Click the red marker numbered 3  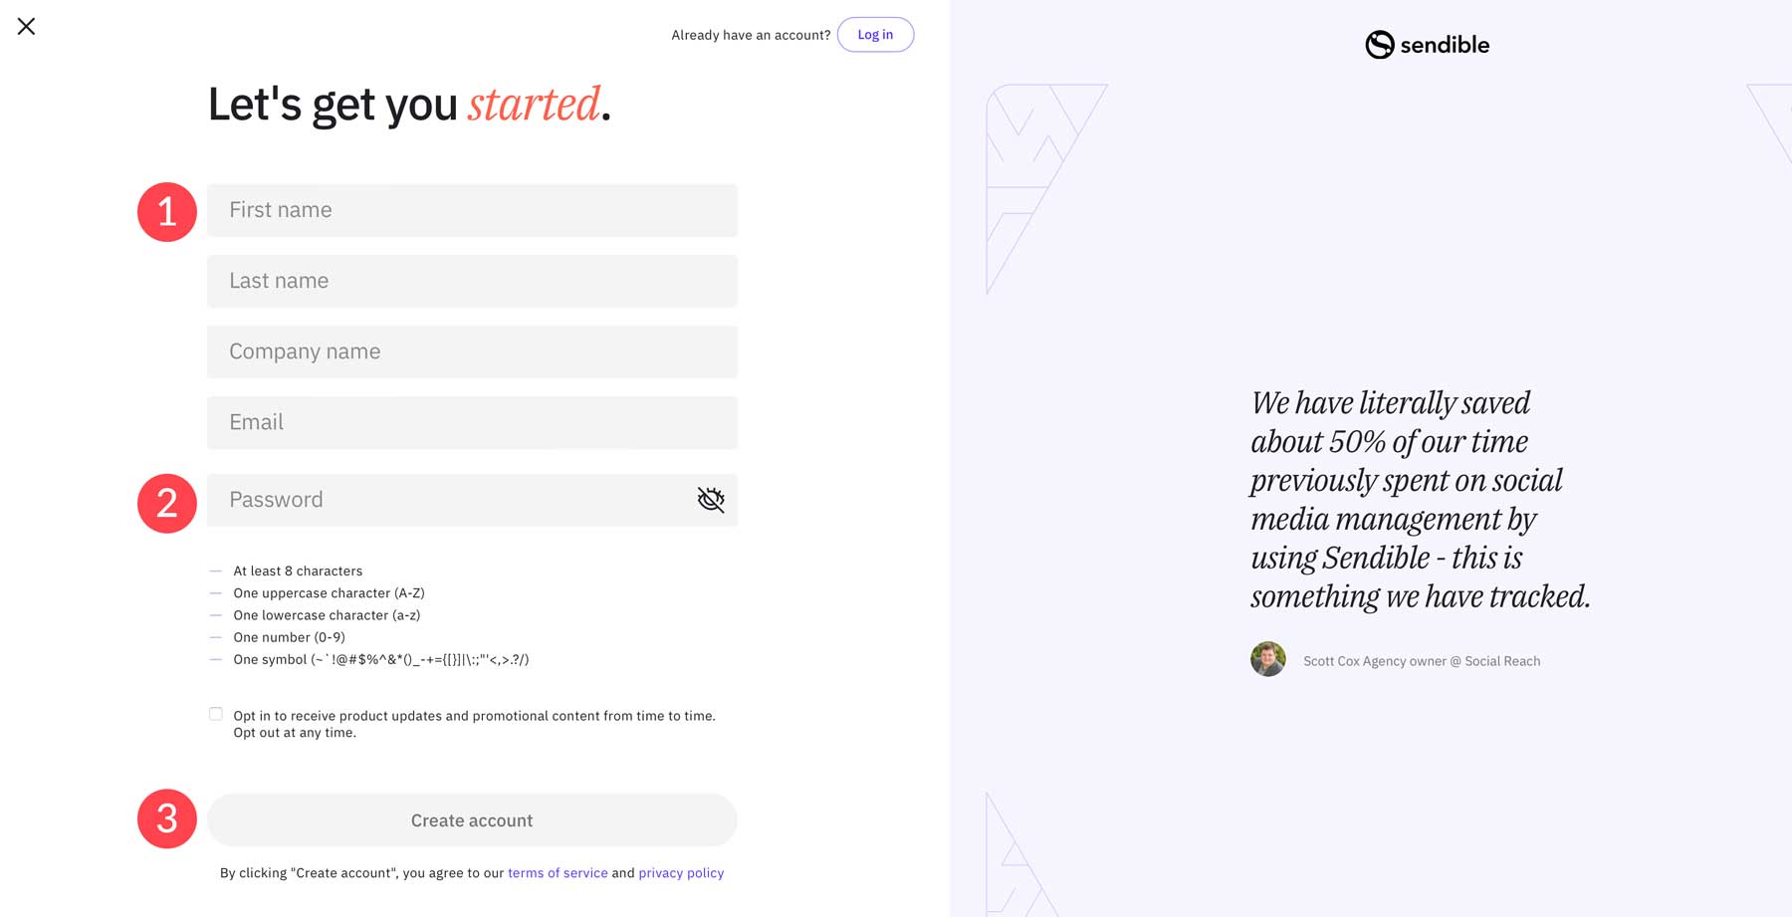167,819
